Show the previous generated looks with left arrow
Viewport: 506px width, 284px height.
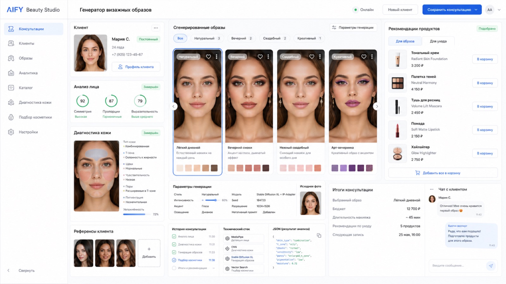(x=173, y=106)
